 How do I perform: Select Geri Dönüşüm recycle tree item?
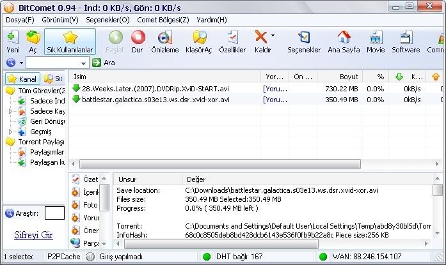[41, 121]
